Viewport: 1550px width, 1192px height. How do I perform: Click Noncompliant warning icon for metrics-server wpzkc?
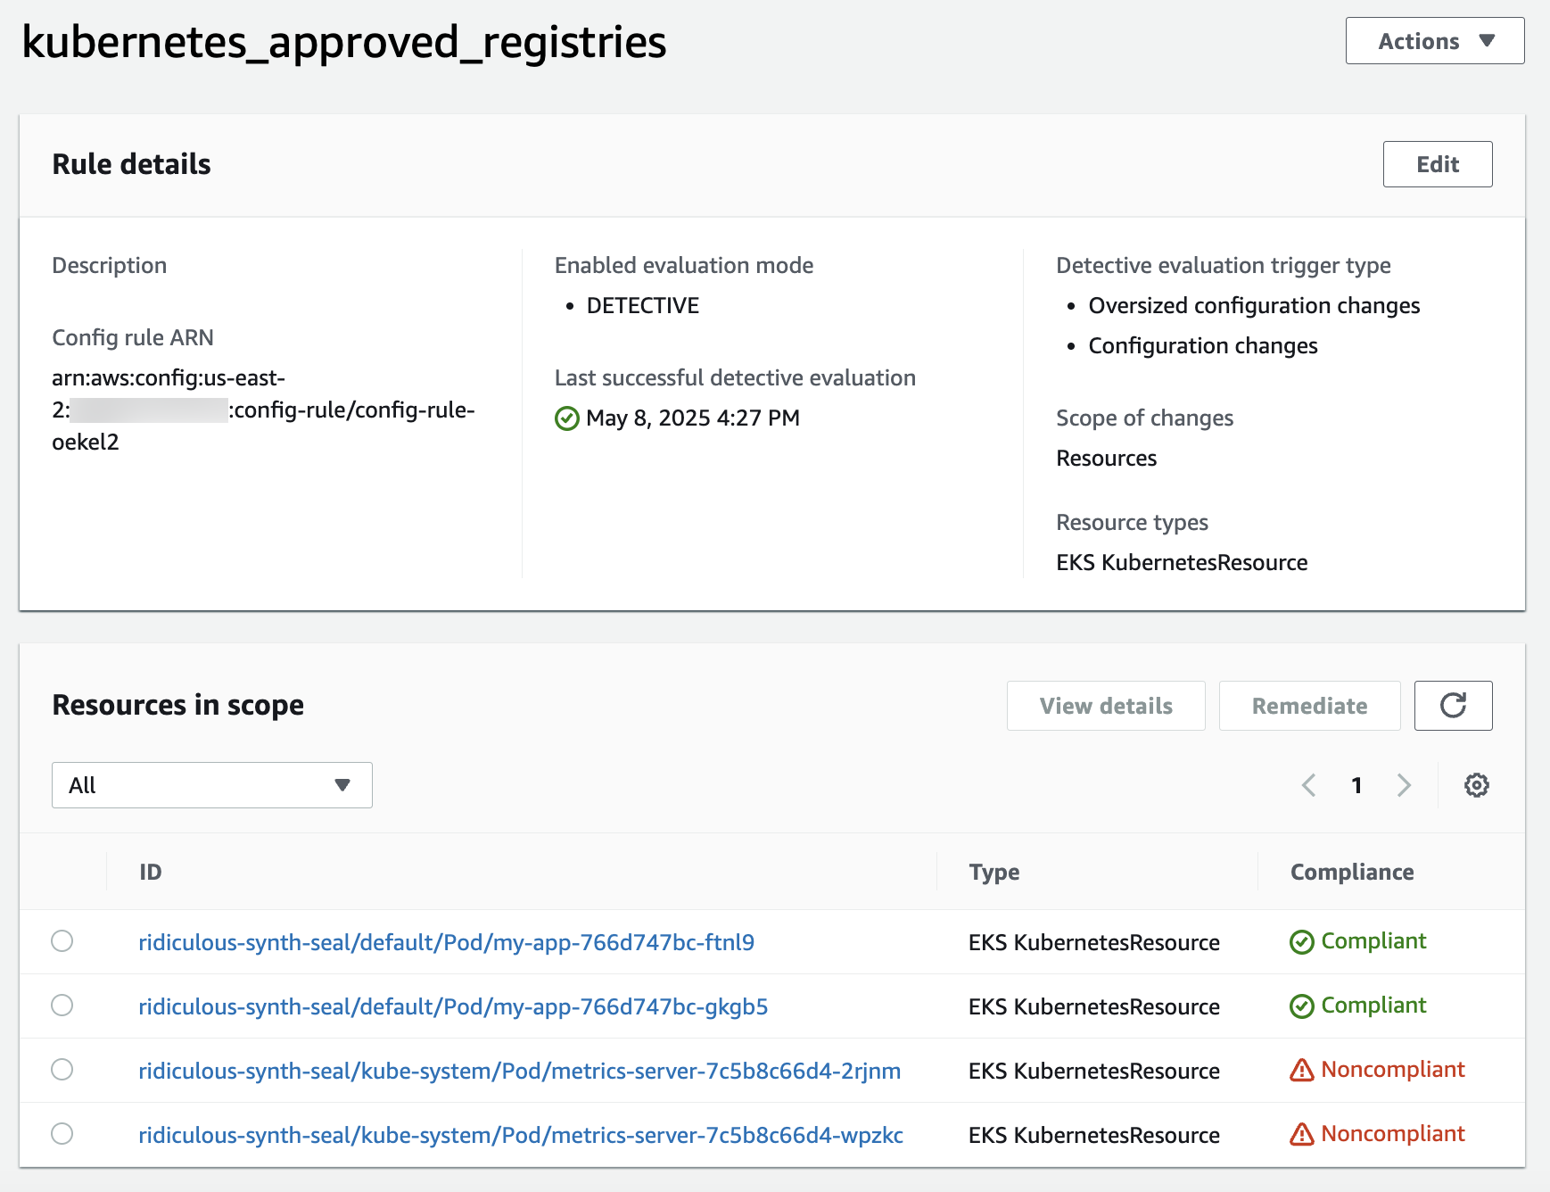(1301, 1134)
